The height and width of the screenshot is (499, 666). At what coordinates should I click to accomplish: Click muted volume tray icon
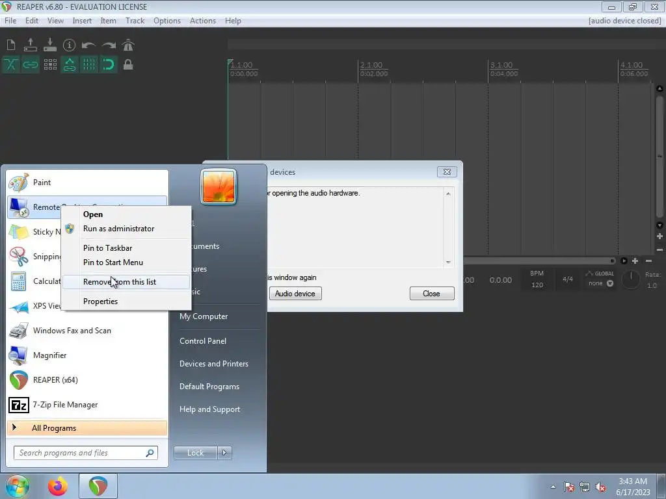coord(600,487)
